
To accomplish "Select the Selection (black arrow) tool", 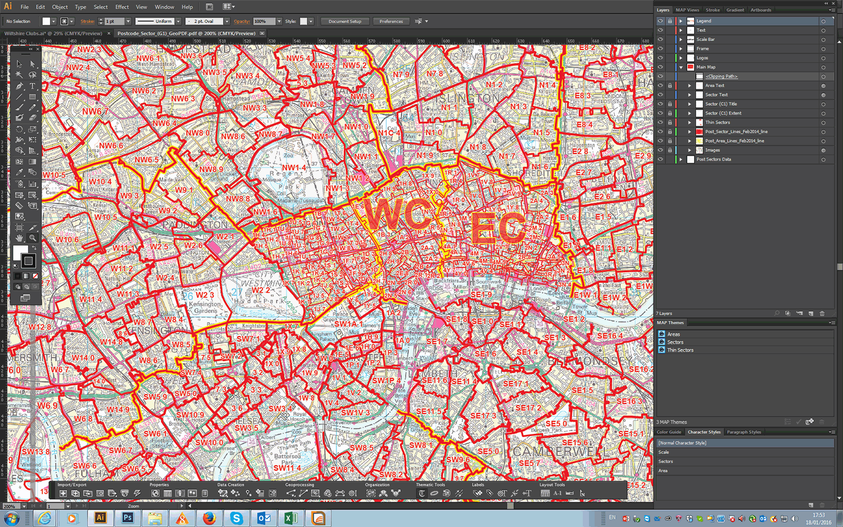I will [20, 63].
